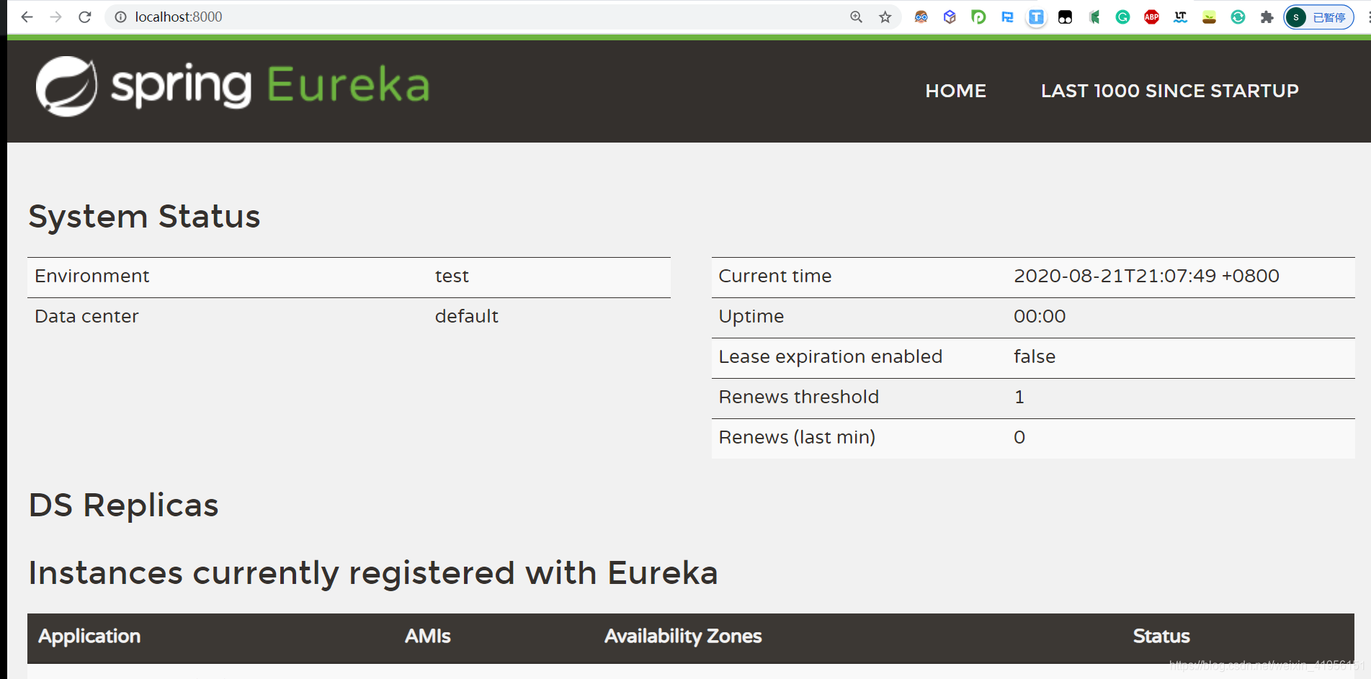
Task: Click the Renews threshold label
Action: (798, 397)
